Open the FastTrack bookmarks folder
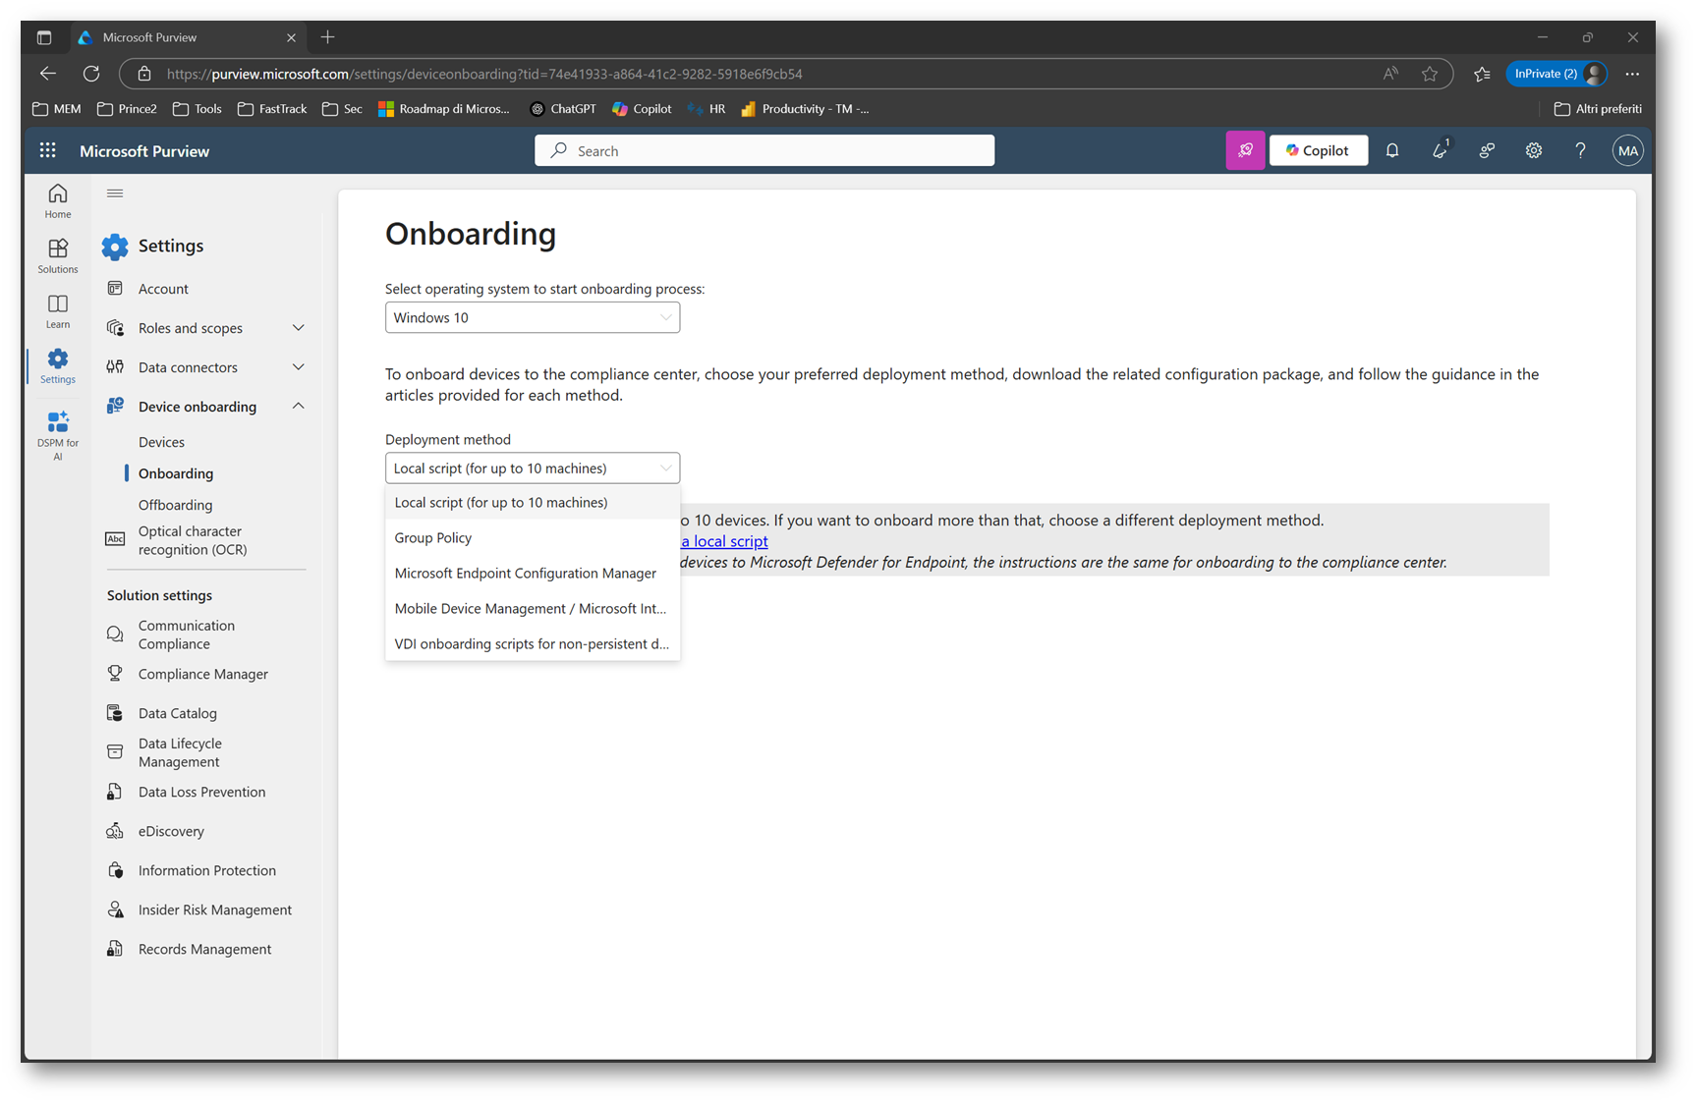The image size is (1697, 1104). click(x=272, y=109)
